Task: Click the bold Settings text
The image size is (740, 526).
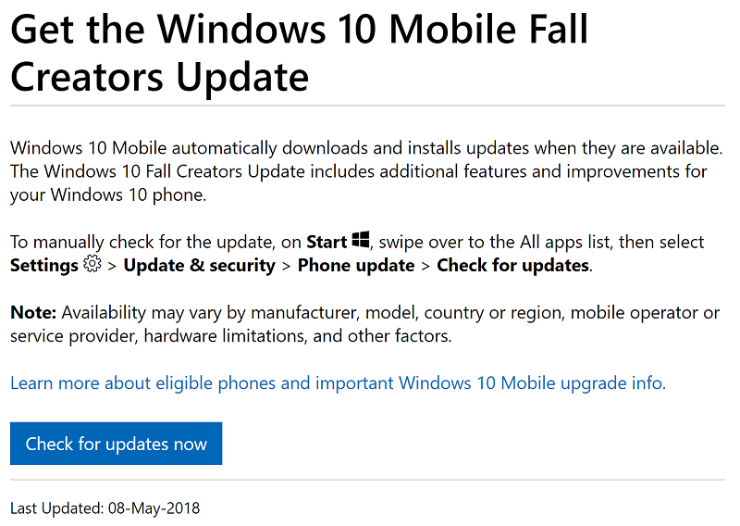Action: (x=44, y=266)
